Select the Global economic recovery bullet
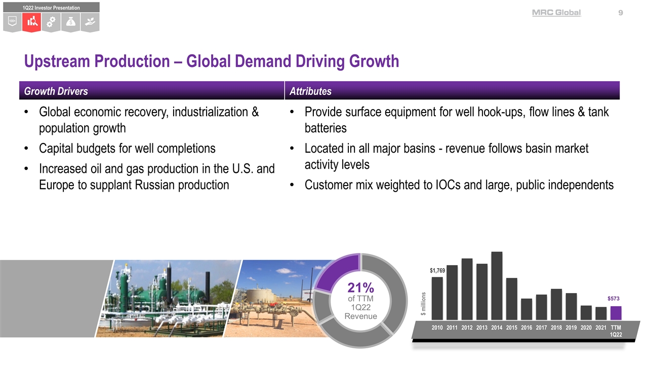 coord(149,120)
